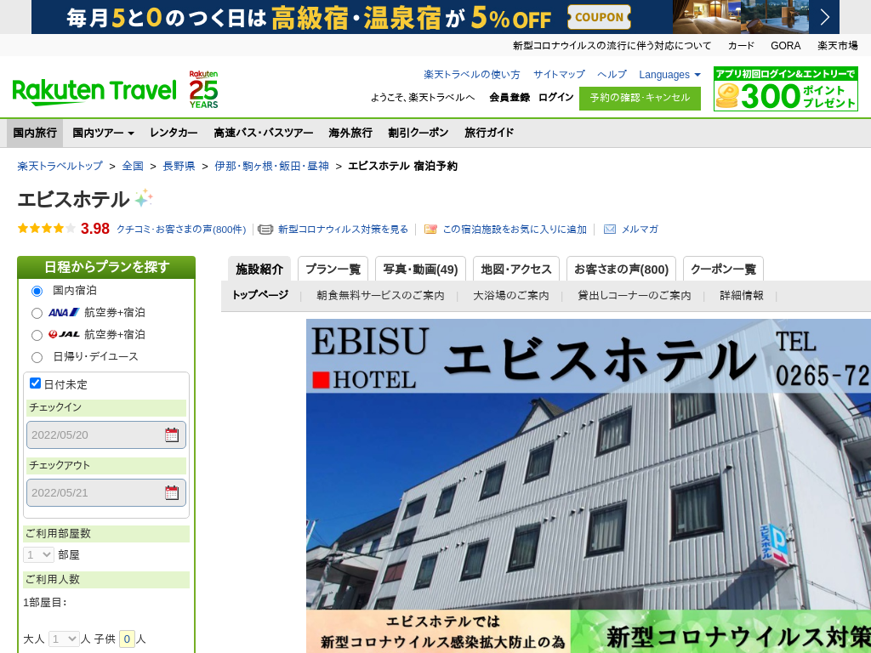Click the check-in date field 2022/05/20

pyautogui.click(x=106, y=434)
